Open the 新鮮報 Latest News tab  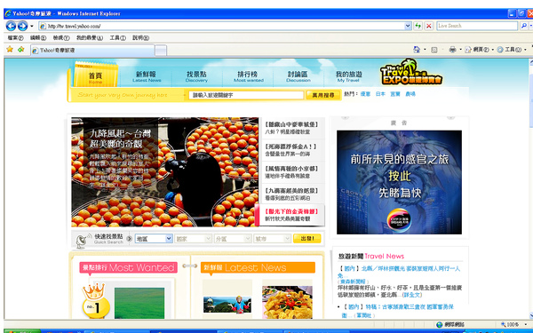(147, 76)
